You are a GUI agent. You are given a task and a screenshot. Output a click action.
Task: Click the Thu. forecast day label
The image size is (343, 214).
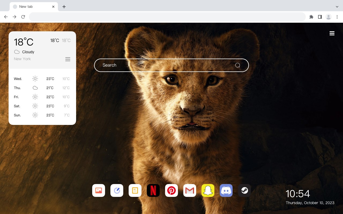point(17,88)
